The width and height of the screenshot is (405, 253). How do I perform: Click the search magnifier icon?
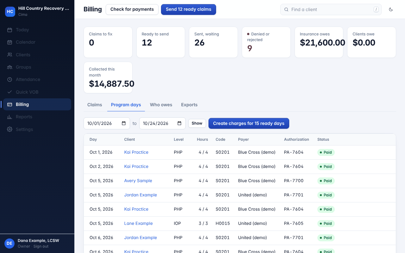286,9
